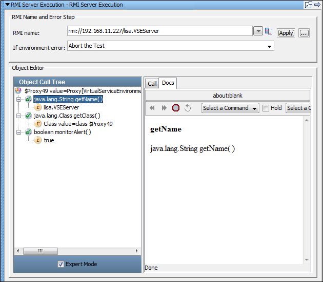Click the Apply button
The height and width of the screenshot is (282, 323).
coord(286,33)
